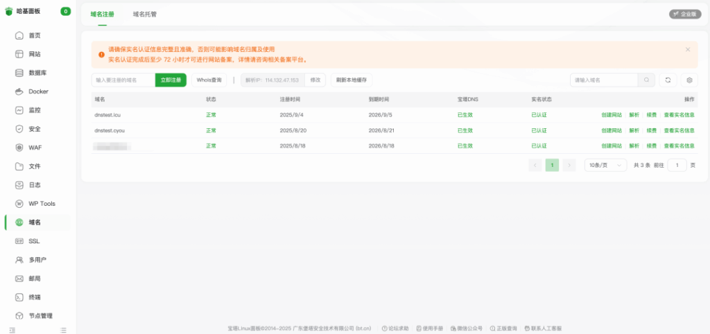Click the 终端 terminal icon
Screen dimensions: 710x334
tap(19, 297)
